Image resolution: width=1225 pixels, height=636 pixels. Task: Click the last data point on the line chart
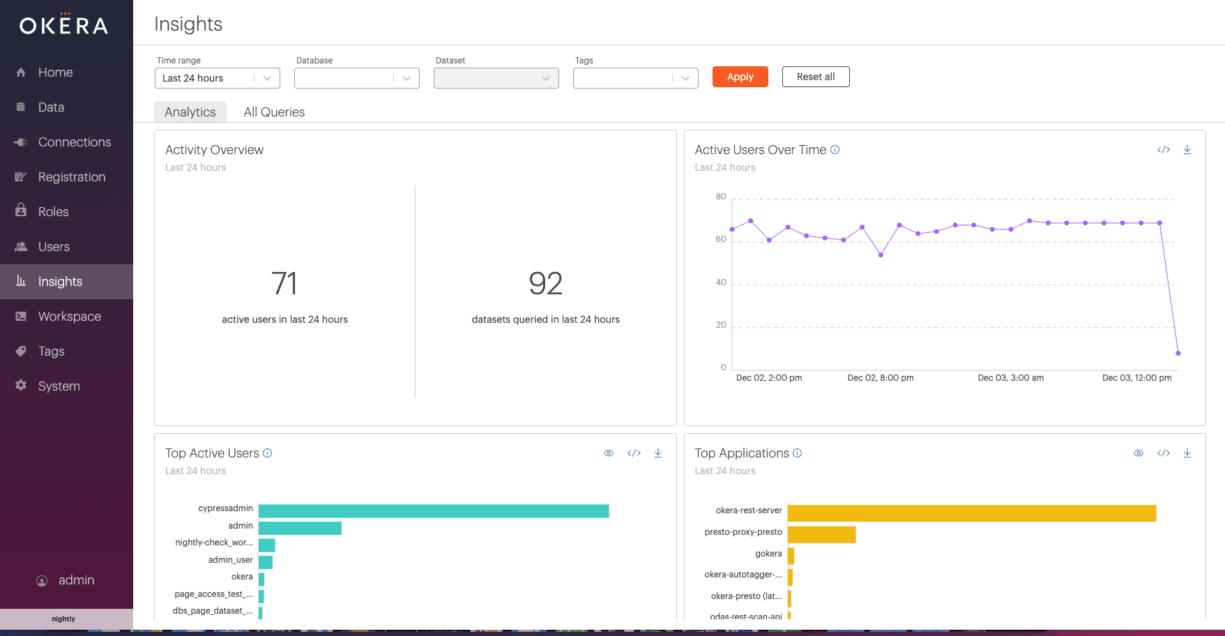[1178, 353]
